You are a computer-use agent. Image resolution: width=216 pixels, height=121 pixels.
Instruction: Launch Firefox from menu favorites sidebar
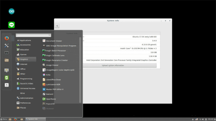(x=6, y=38)
